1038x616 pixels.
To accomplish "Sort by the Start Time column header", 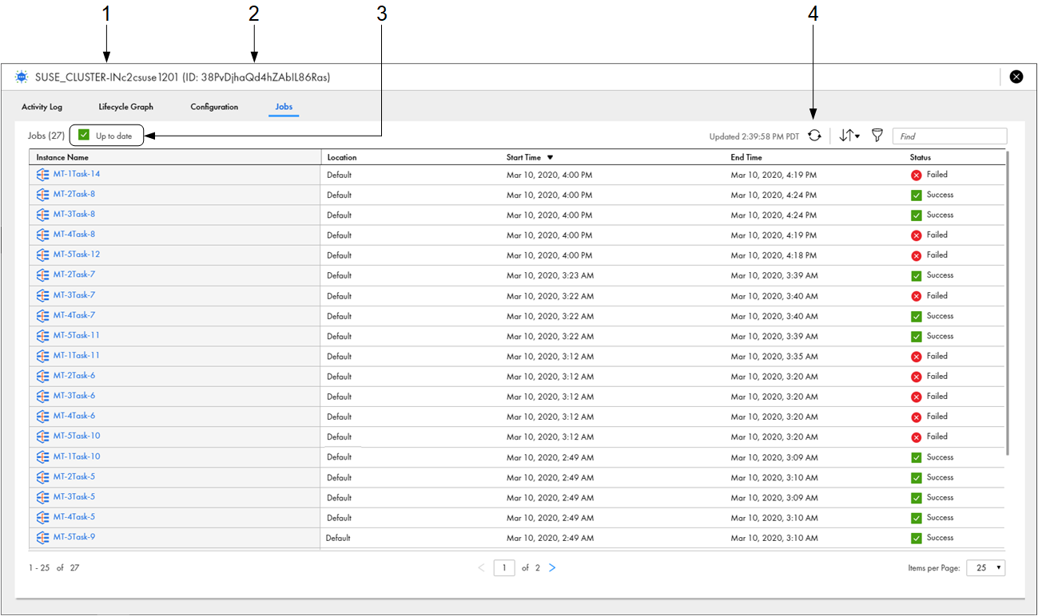I will point(523,157).
